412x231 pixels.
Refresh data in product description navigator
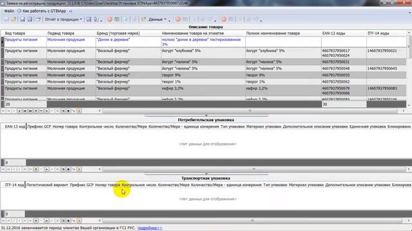63,111
